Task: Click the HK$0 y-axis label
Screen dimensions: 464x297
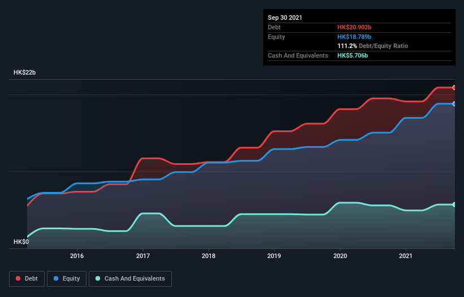Action: (21, 242)
